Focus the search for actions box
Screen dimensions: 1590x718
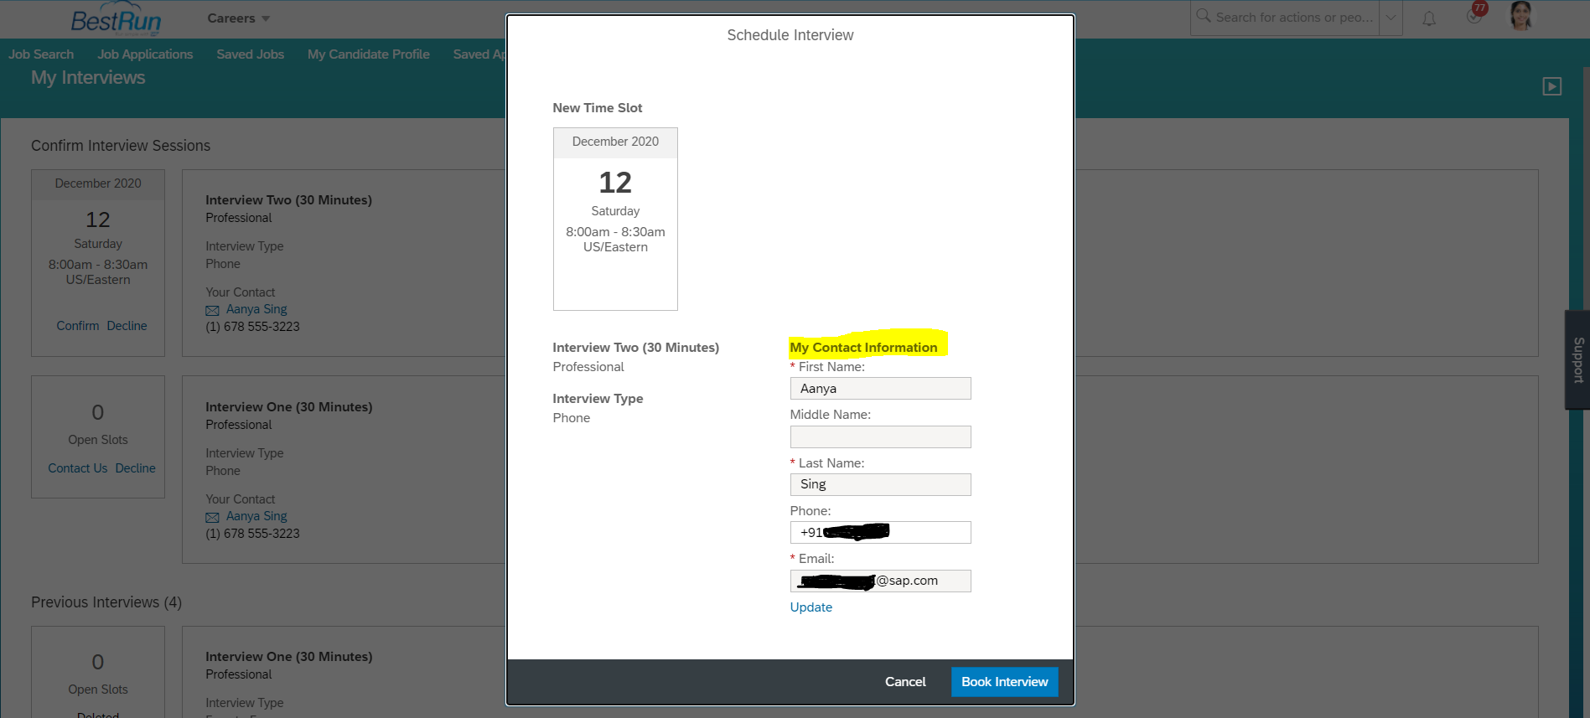point(1293,18)
